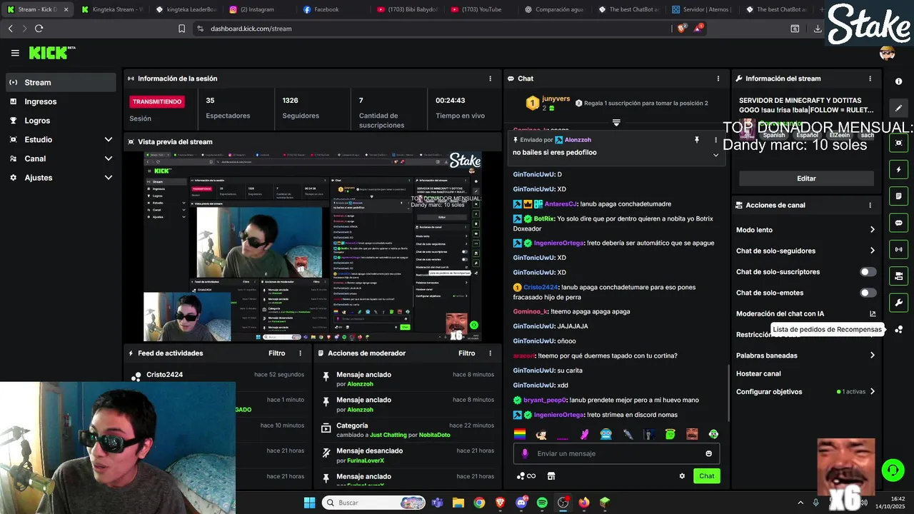
Task: Switch to the Kingteka Stream browser tab
Action: (111, 9)
